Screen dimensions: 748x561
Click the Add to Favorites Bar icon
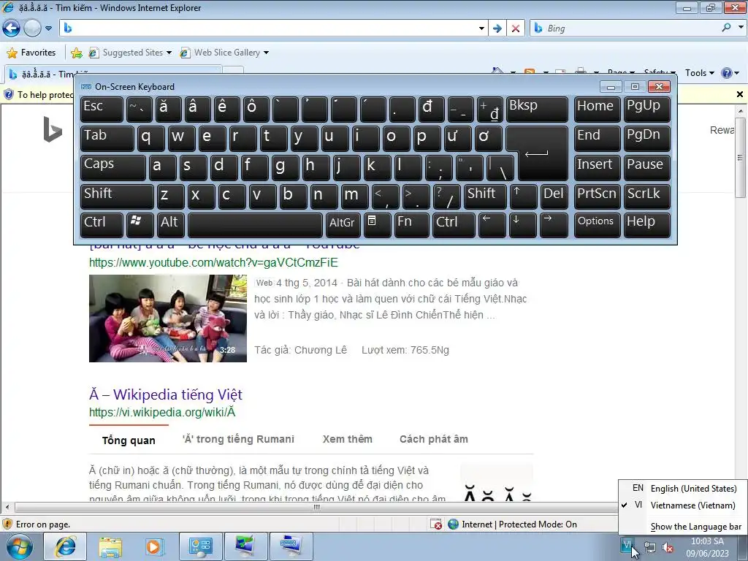(76, 53)
